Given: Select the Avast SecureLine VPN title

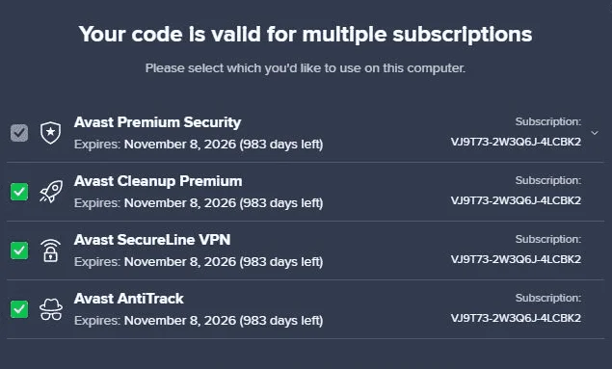Looking at the screenshot, I should click(x=152, y=240).
